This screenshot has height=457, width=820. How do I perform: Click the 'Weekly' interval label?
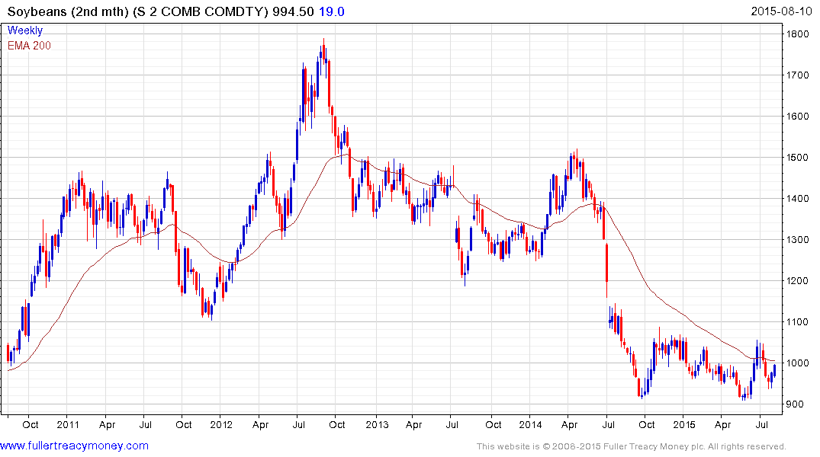coord(25,30)
